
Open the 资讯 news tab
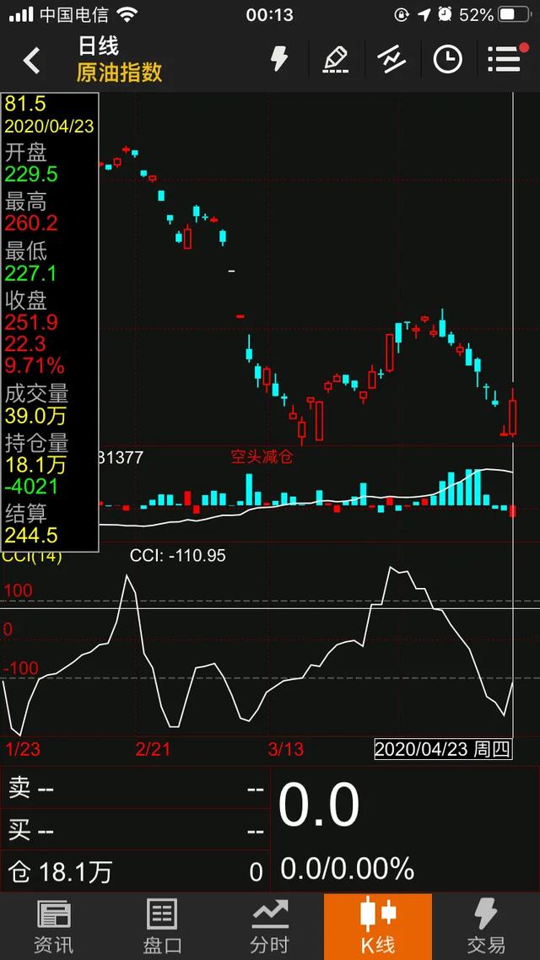pos(53,926)
